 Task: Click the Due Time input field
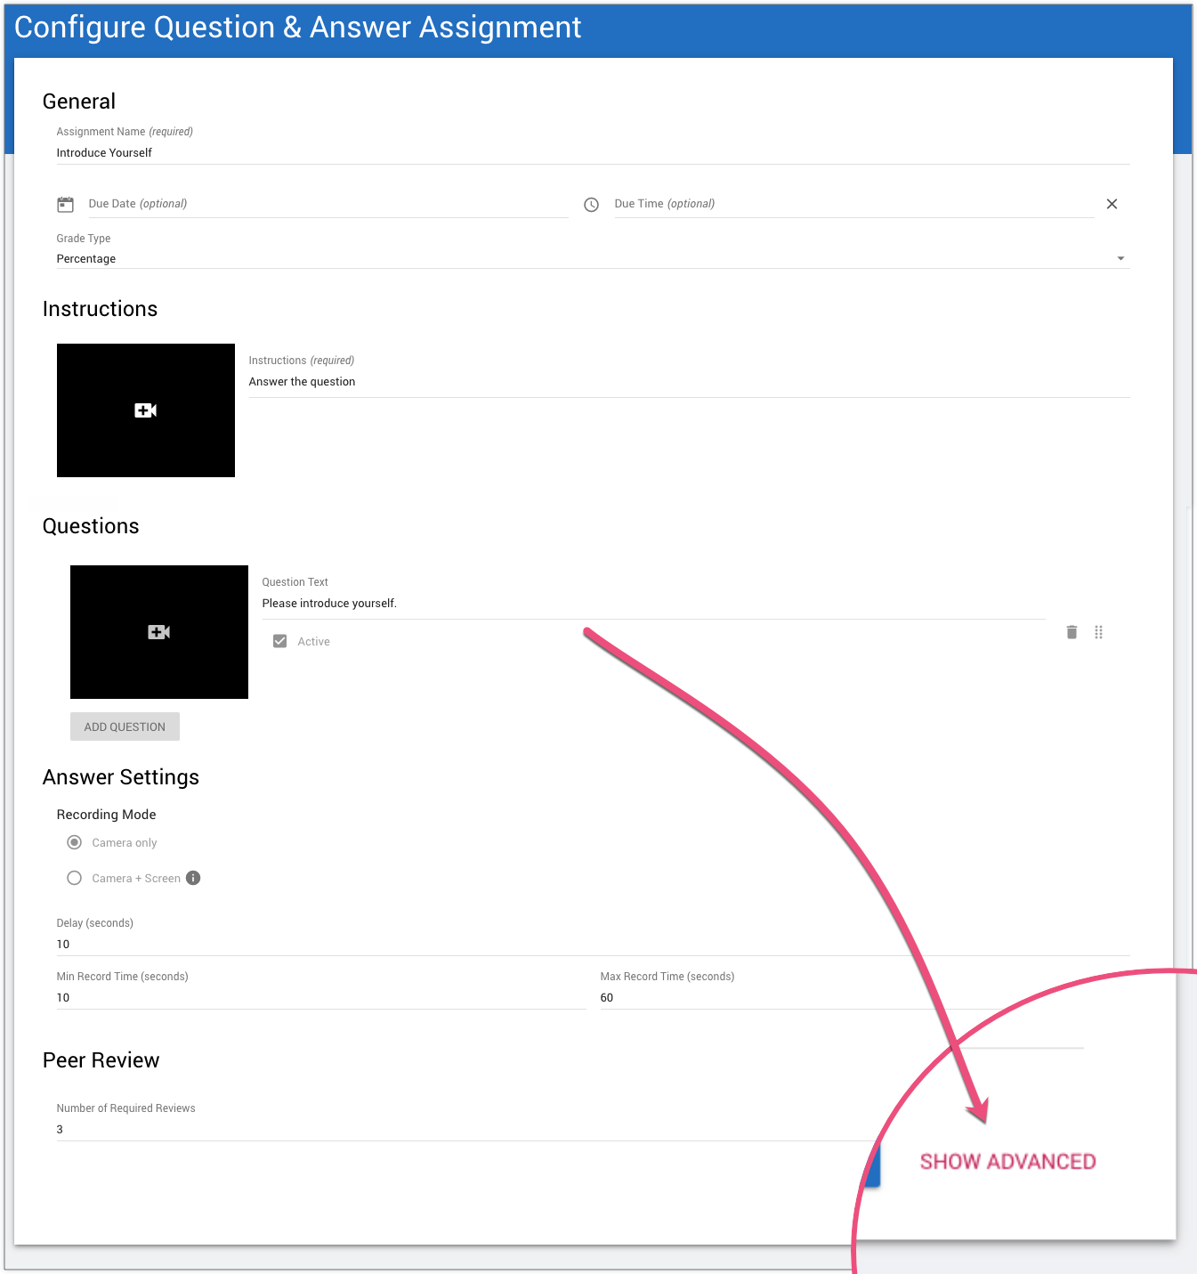[x=853, y=204]
